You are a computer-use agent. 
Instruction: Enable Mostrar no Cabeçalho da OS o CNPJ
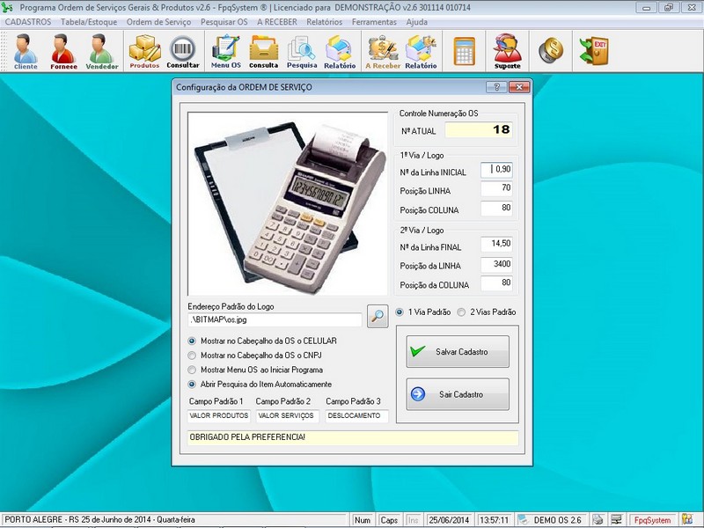click(x=193, y=355)
